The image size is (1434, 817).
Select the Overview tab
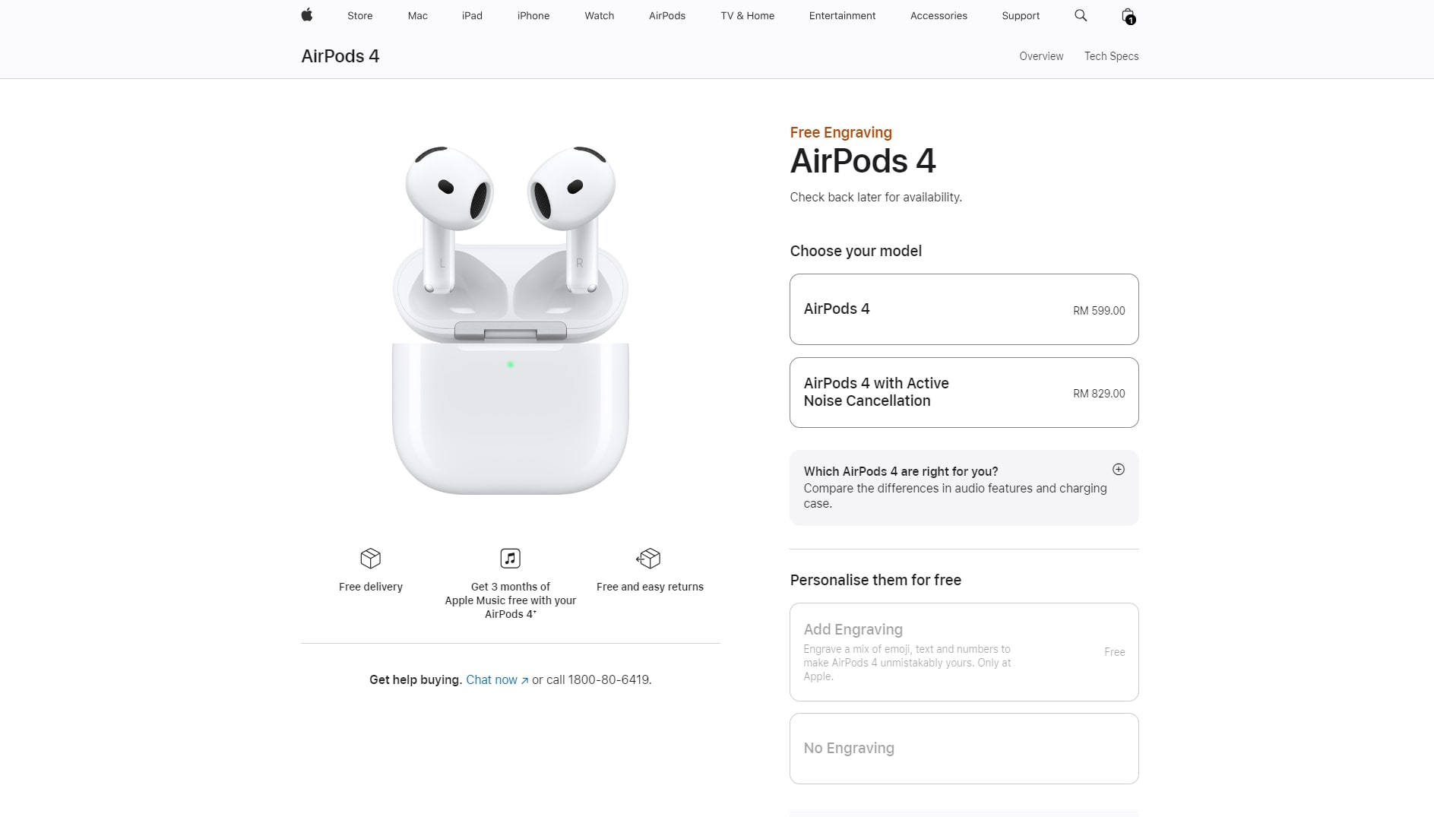(x=1041, y=56)
